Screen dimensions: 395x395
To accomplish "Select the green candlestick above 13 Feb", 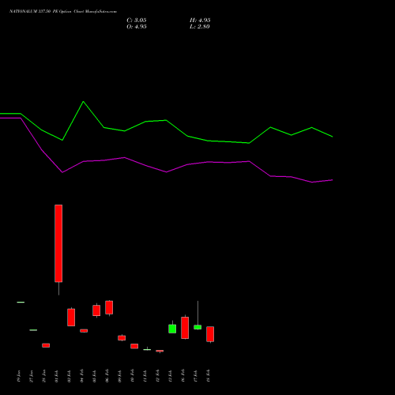I will click(172, 329).
